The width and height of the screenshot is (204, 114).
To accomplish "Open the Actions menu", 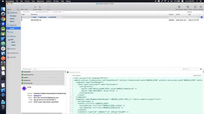I will pos(49,1).
